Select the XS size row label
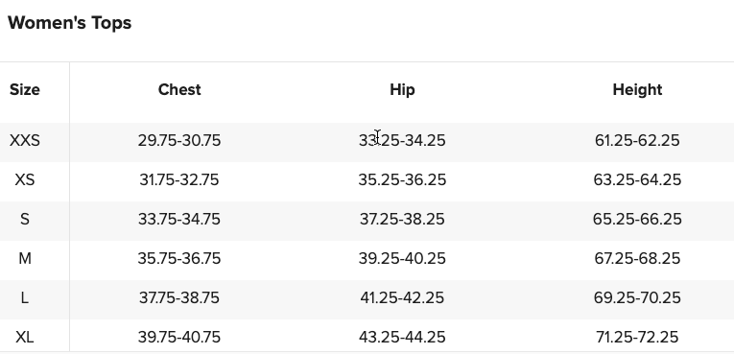Viewport: 734px width, 354px height. coord(25,179)
